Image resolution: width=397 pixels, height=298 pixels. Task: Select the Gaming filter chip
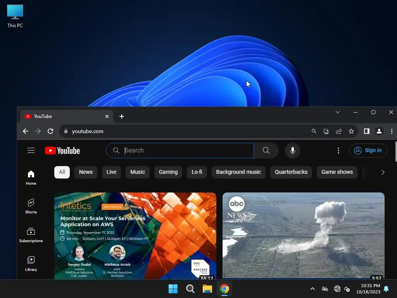tap(168, 172)
